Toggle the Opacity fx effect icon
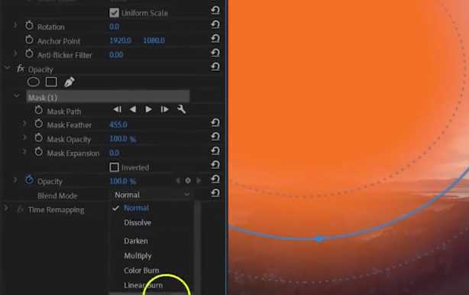Viewport: 469px width, 295px height. coord(21,69)
